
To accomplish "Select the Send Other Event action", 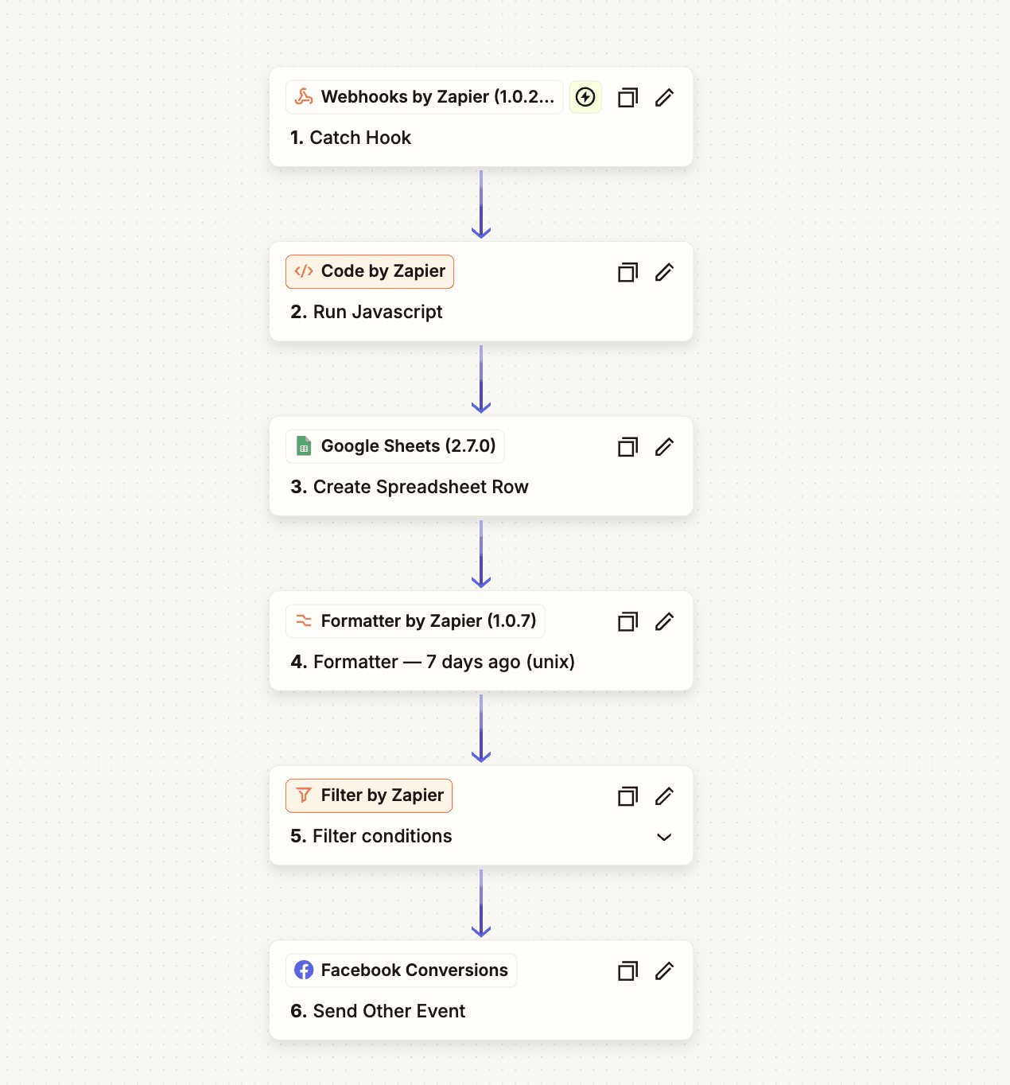I will pos(389,1010).
